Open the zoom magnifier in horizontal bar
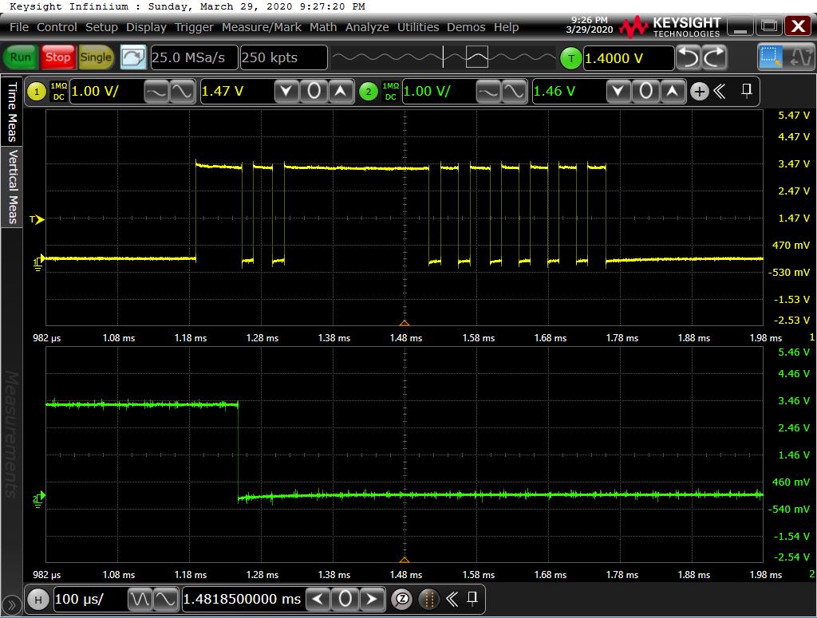817x618 pixels. (x=403, y=599)
